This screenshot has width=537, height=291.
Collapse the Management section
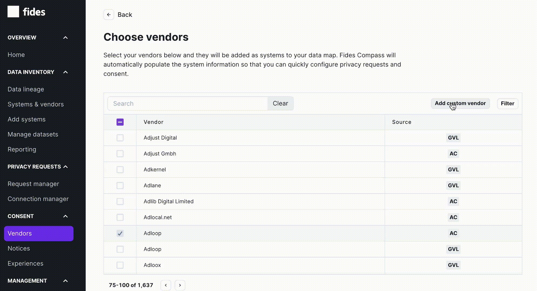65,281
